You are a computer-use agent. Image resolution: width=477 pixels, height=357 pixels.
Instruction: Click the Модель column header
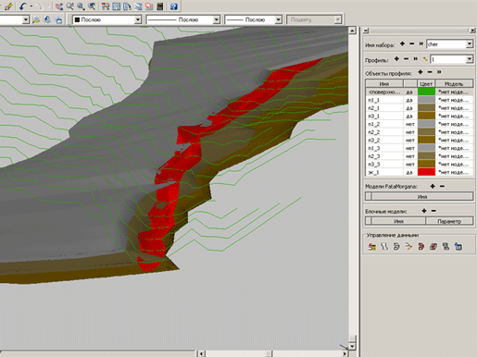(454, 83)
